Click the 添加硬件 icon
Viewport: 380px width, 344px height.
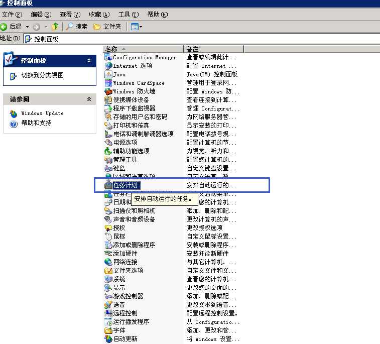108,253
